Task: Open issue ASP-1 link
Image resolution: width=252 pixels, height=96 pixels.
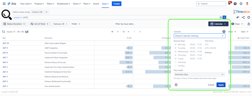Action: coord(5,86)
